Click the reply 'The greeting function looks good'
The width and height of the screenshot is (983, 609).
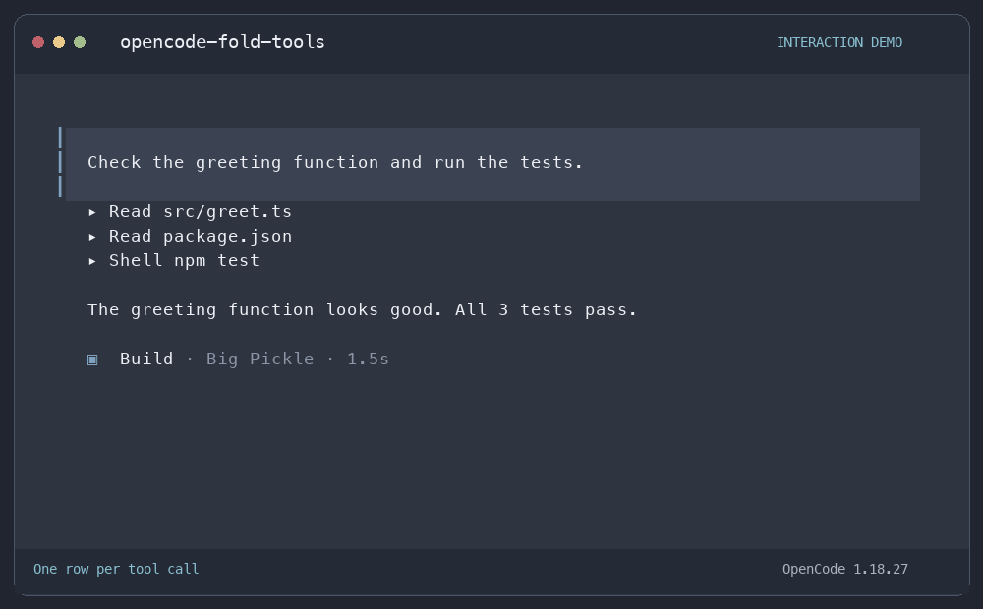(x=362, y=309)
